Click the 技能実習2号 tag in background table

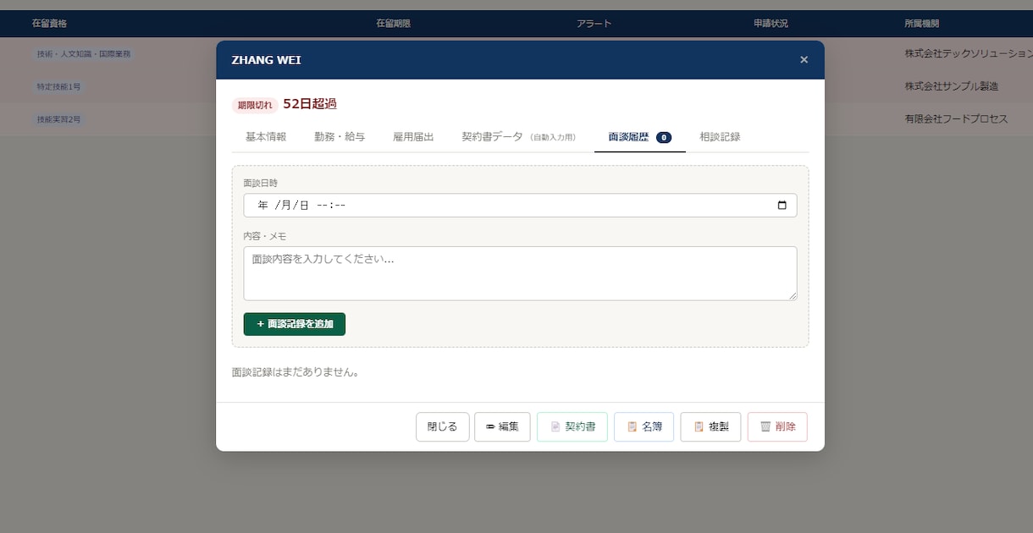coord(59,120)
